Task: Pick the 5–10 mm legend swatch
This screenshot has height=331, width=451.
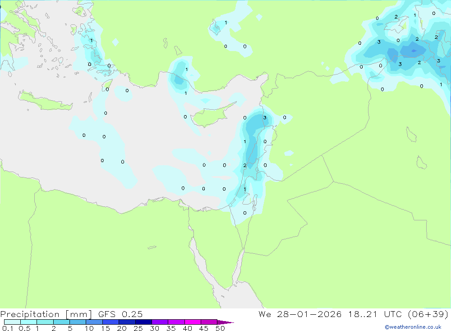Action: 78,322
